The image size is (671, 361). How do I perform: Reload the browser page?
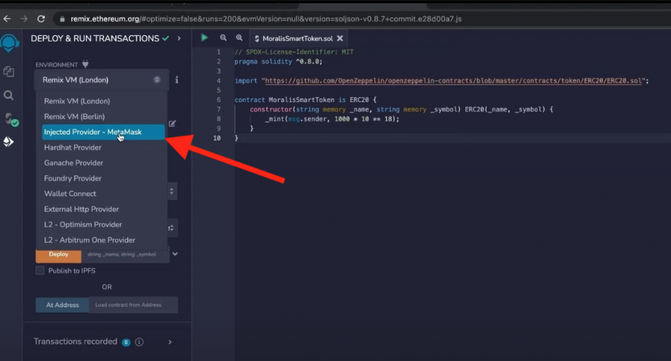(x=41, y=19)
